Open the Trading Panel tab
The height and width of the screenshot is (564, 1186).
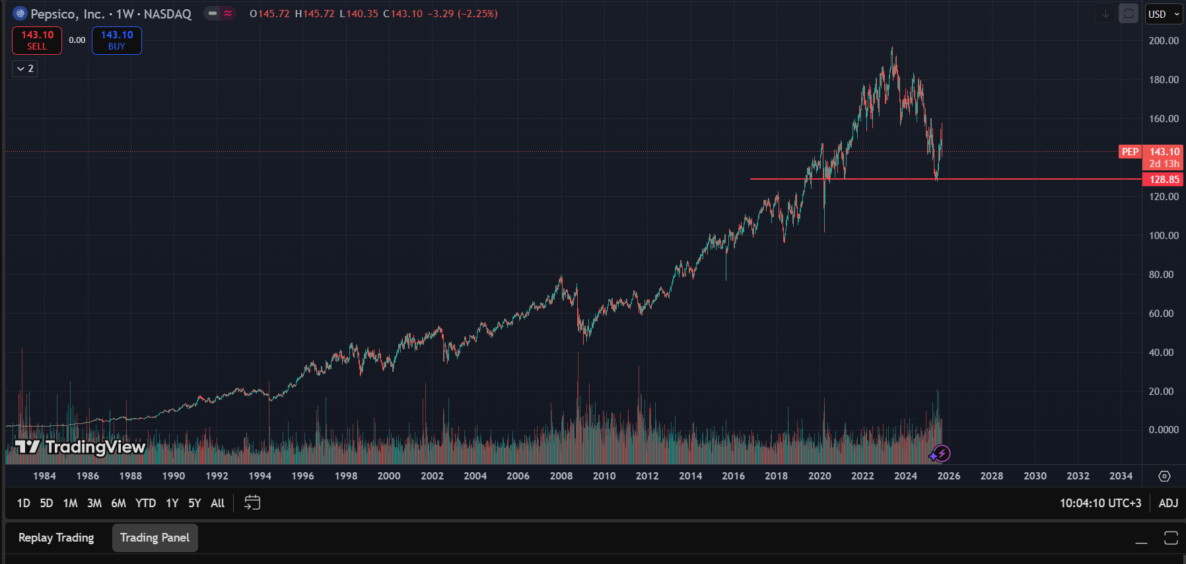pyautogui.click(x=155, y=538)
